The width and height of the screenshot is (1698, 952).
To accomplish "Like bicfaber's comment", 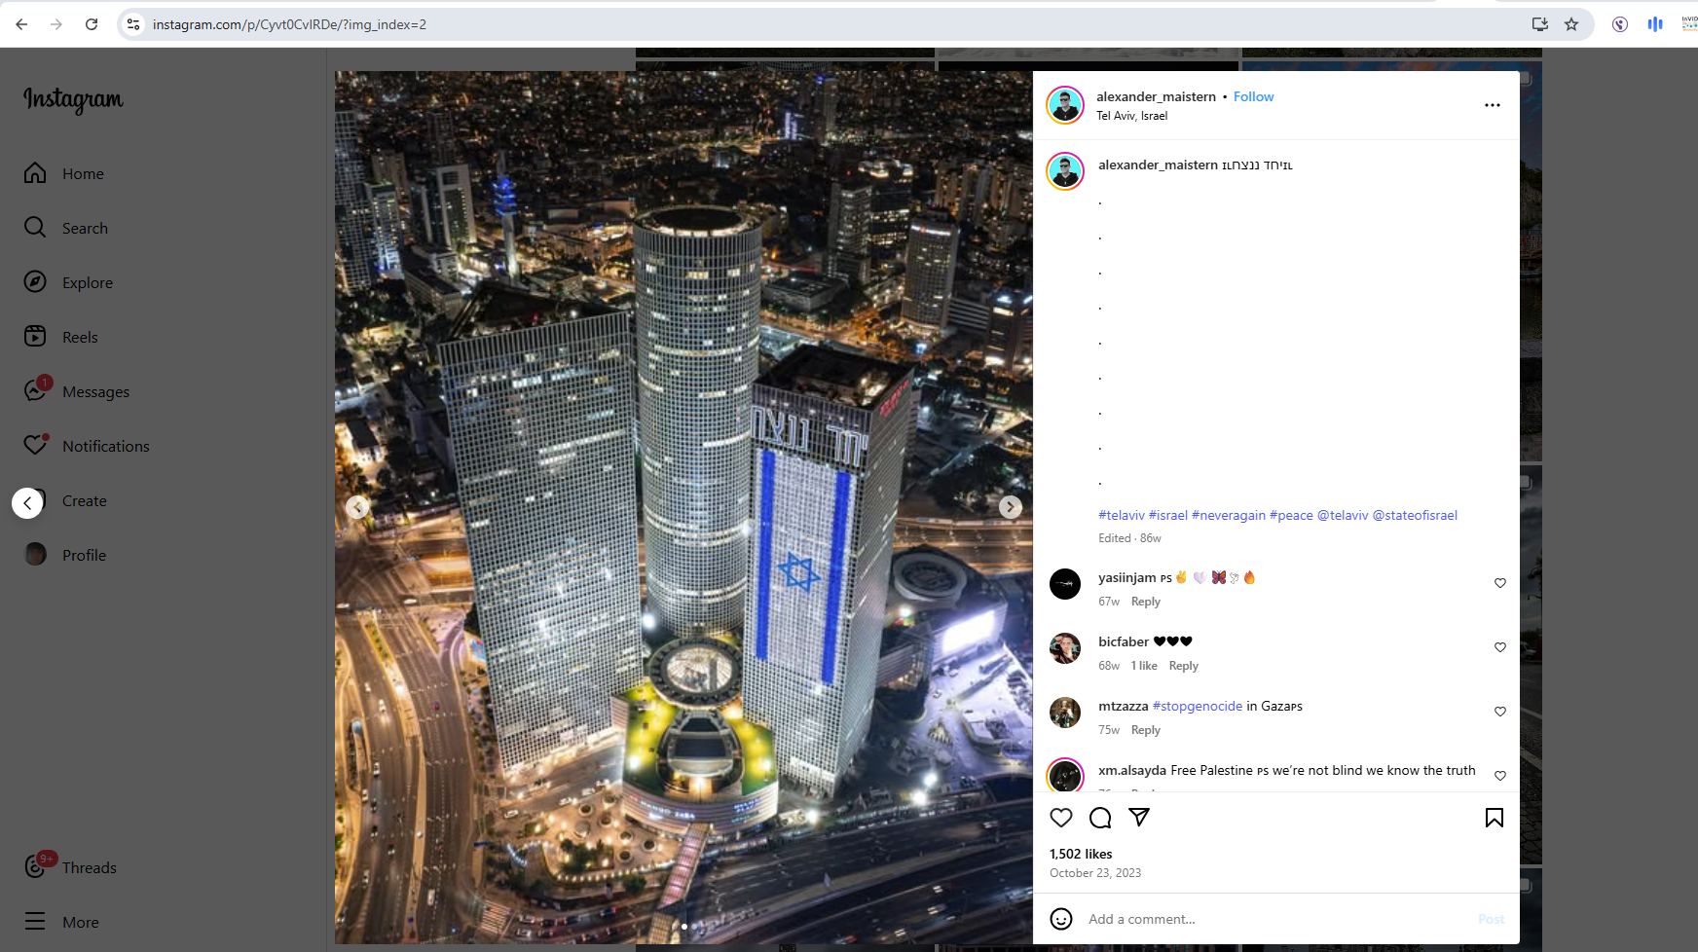I will point(1500,647).
